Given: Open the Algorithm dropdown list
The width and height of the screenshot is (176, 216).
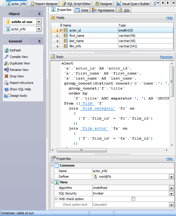Looking at the screenshot, I should (x=171, y=188).
